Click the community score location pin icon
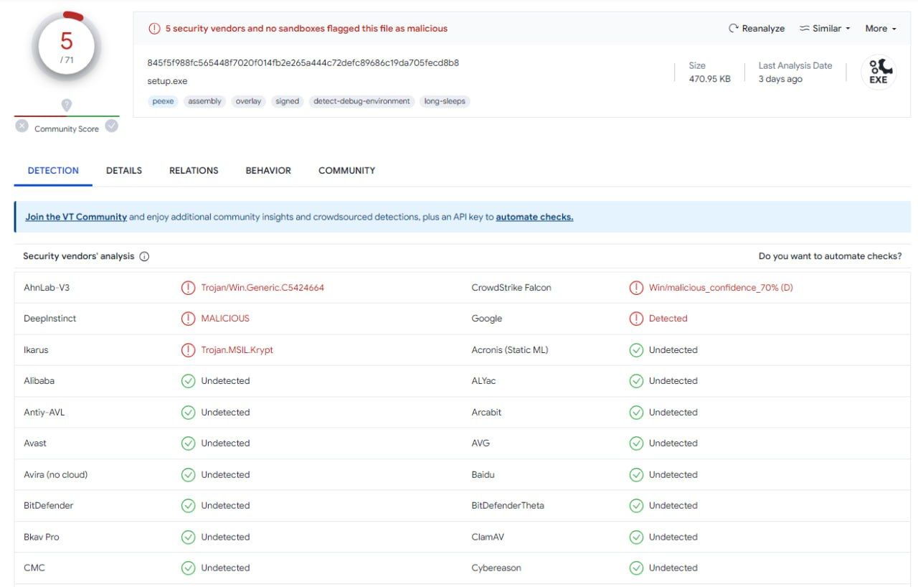Image resolution: width=918 pixels, height=587 pixels. point(67,105)
